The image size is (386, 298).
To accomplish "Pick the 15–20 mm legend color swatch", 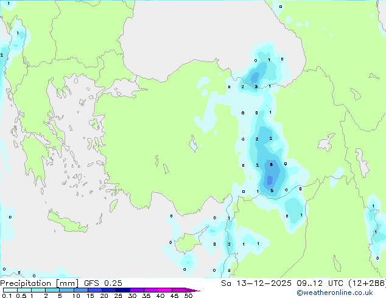I will pyautogui.click(x=94, y=290).
